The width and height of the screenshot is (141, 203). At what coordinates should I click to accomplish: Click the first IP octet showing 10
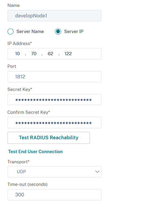[17, 54]
